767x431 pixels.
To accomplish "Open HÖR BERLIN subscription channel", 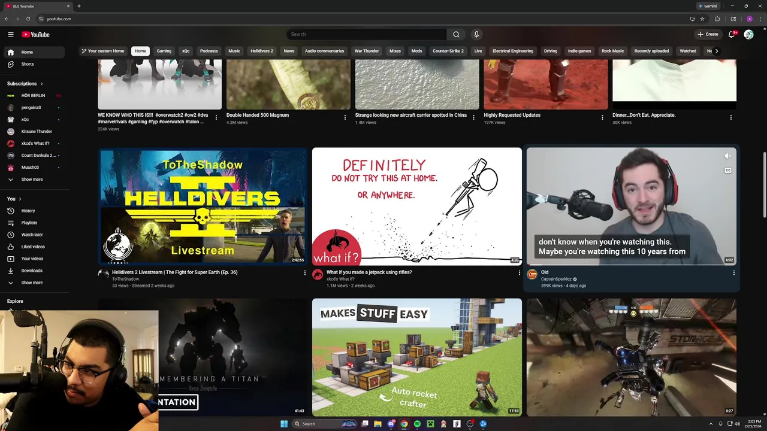I will (34, 95).
